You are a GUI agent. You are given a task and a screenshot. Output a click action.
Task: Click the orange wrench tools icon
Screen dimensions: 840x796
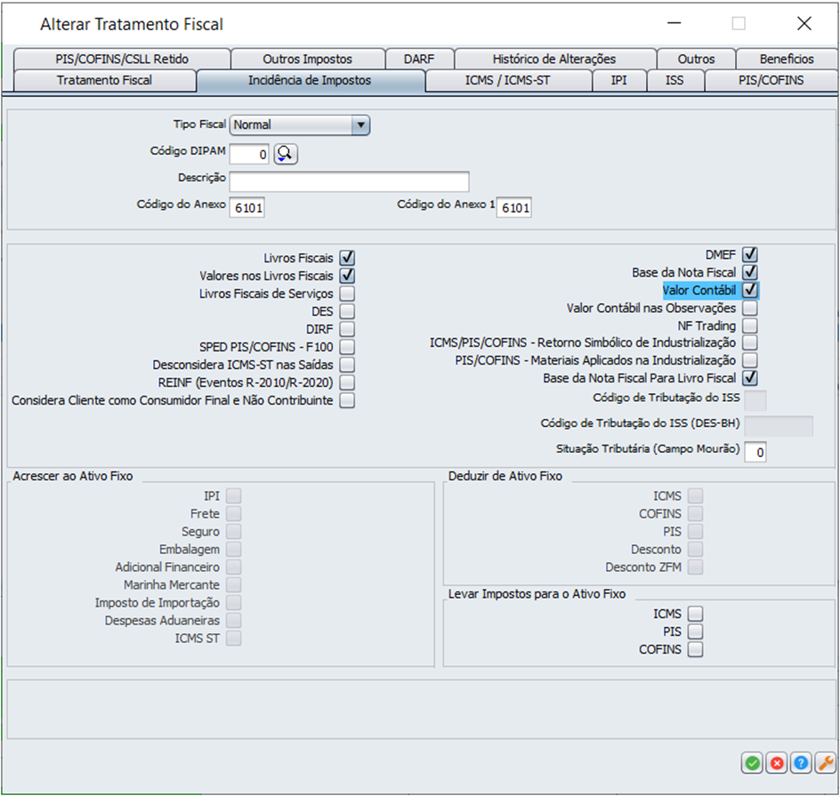click(x=825, y=763)
